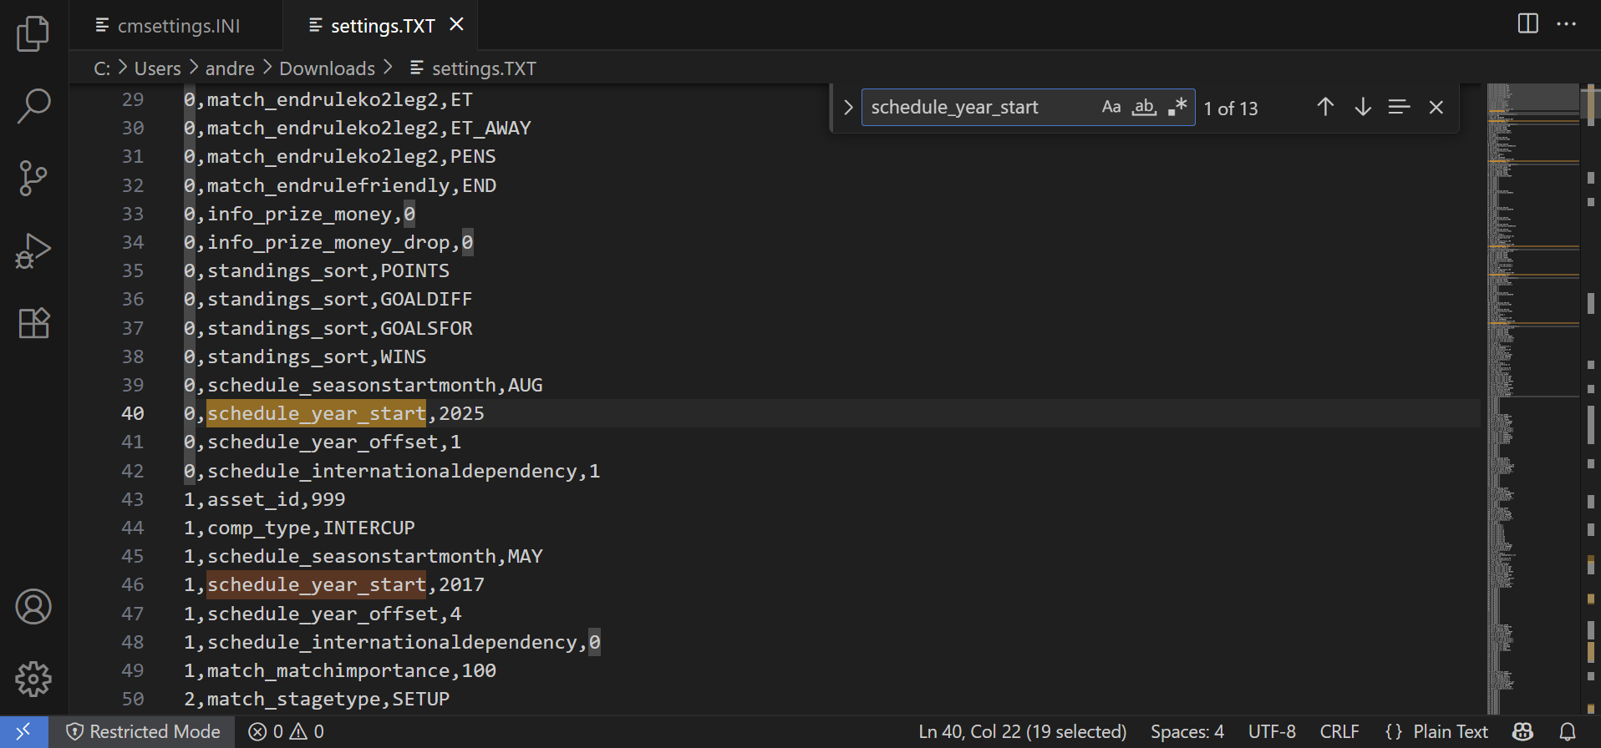
Task: Open the Manage gear settings icon
Action: (33, 679)
